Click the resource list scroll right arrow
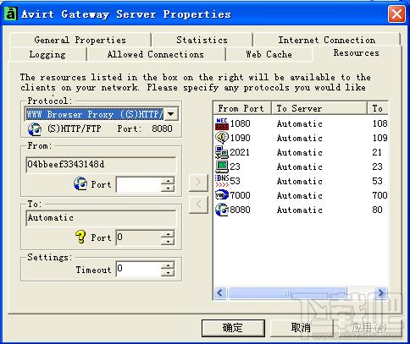The height and width of the screenshot is (344, 410). [380, 293]
